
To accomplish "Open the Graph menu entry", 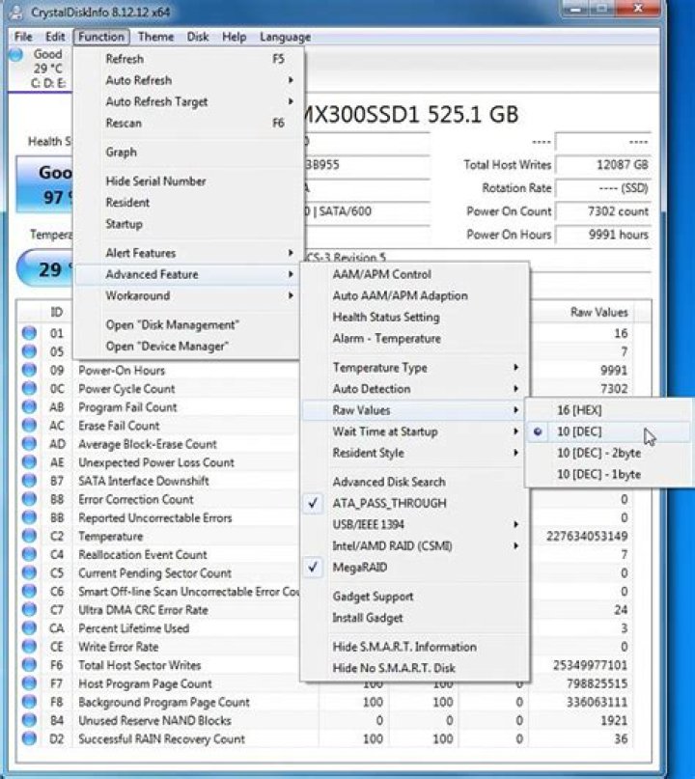I will (188, 152).
